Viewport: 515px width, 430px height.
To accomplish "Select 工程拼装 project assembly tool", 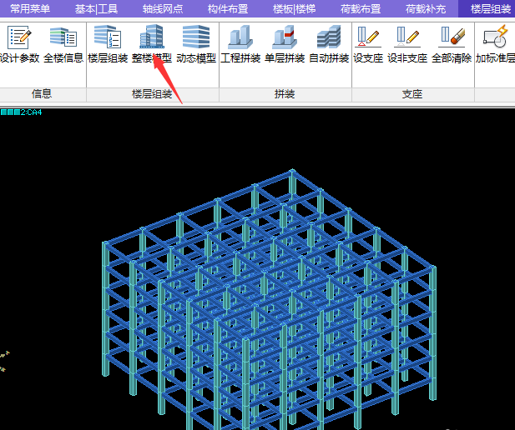I will click(240, 44).
